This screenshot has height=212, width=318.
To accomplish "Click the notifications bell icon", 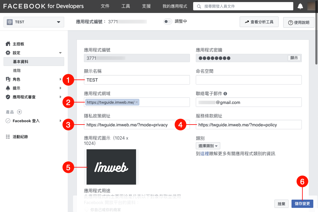I will [300, 6].
